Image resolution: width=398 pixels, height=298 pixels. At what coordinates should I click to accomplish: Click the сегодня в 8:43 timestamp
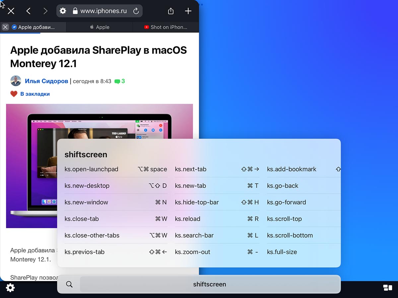coord(92,81)
